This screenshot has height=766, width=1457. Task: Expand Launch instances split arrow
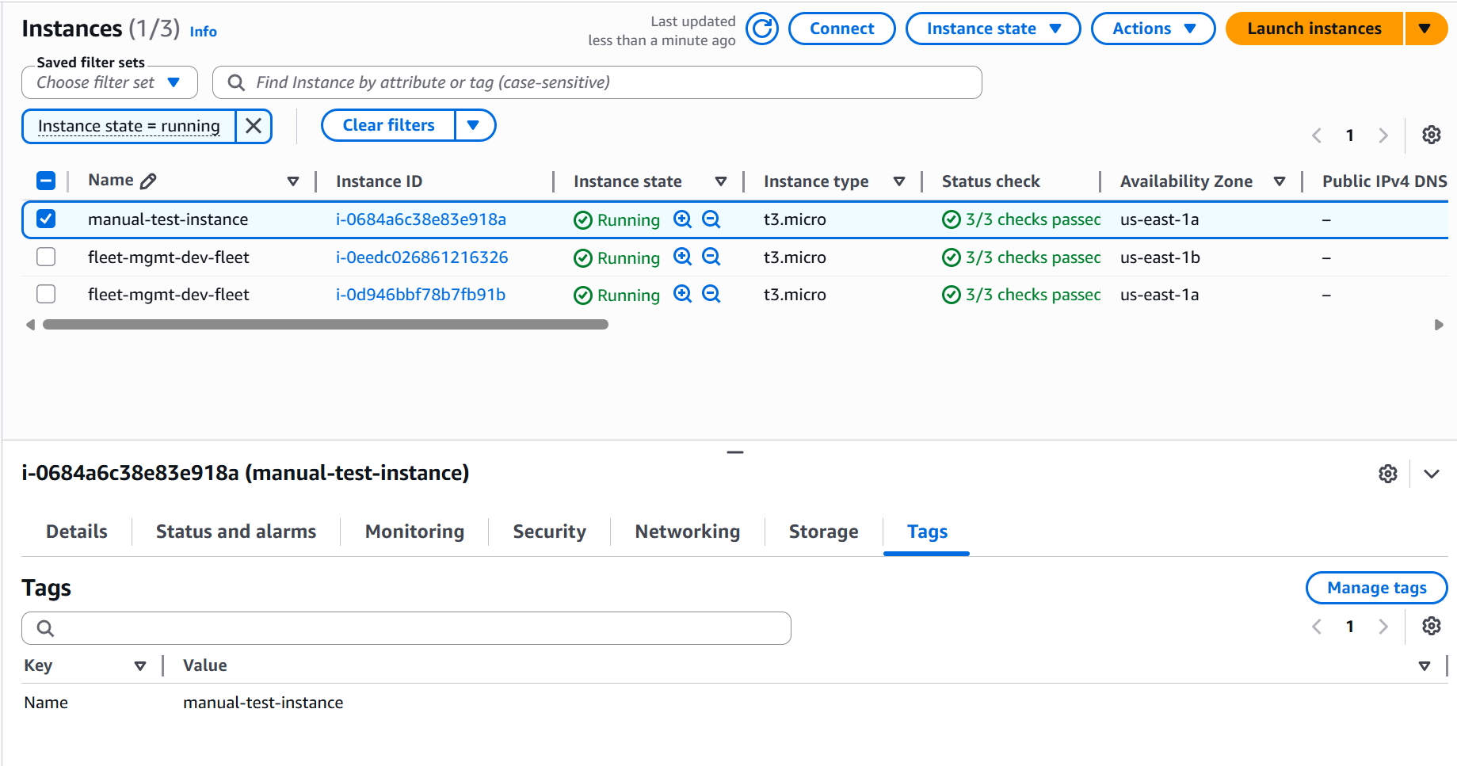click(1425, 29)
